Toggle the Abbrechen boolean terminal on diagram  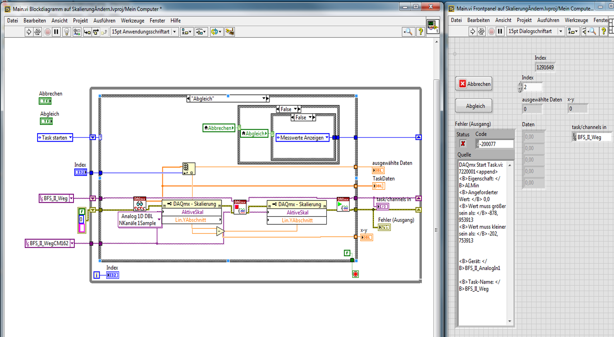click(x=45, y=101)
